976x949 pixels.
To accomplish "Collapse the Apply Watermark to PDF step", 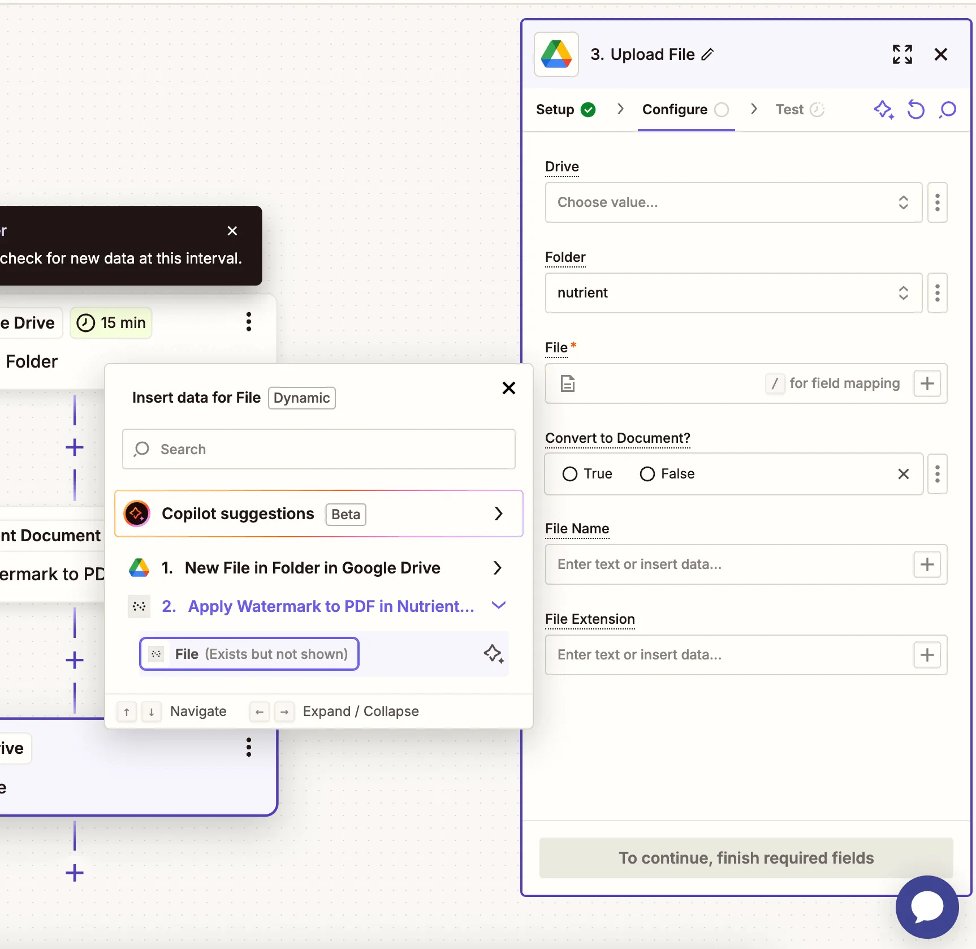I will [498, 605].
